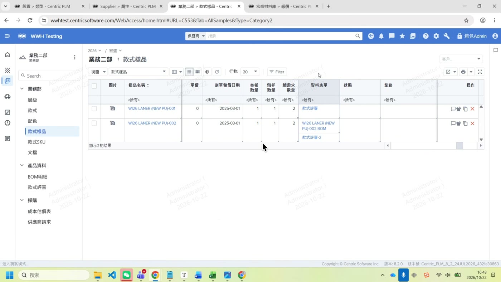Refresh the sample table
501x282 pixels.
click(217, 72)
